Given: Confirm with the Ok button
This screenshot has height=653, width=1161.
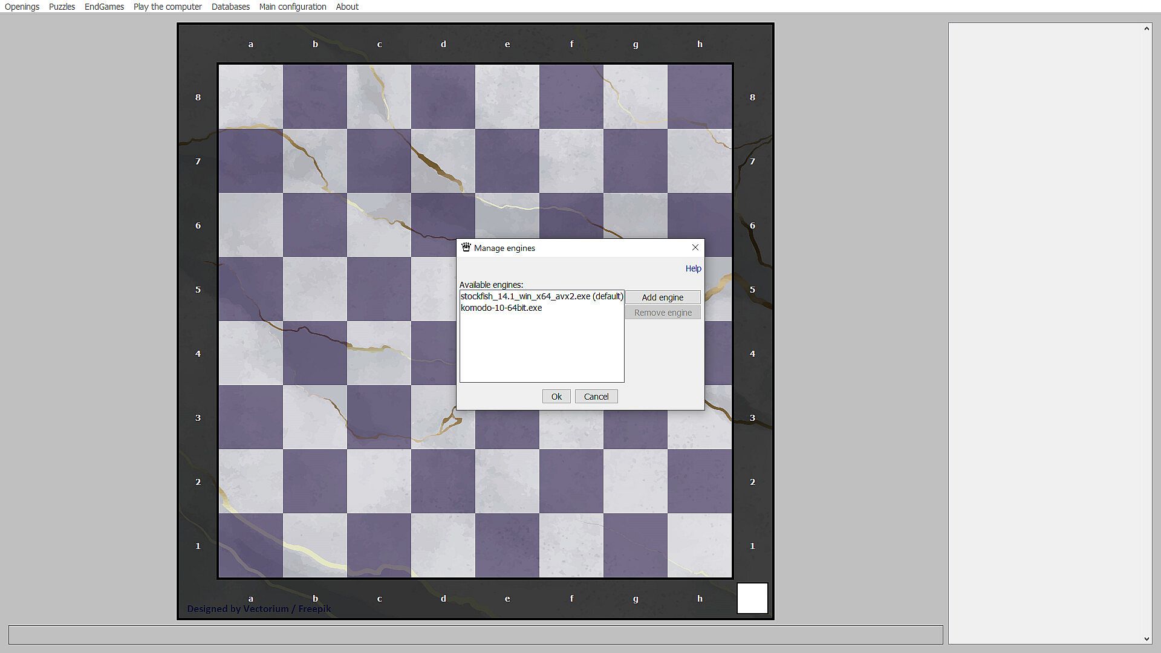Looking at the screenshot, I should (556, 397).
